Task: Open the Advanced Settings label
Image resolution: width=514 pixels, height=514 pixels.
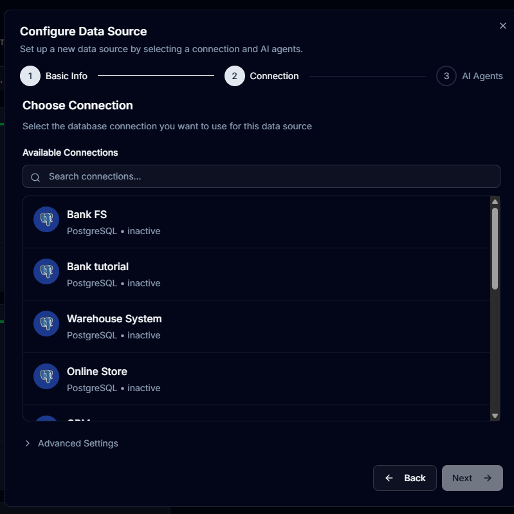Action: coord(78,443)
